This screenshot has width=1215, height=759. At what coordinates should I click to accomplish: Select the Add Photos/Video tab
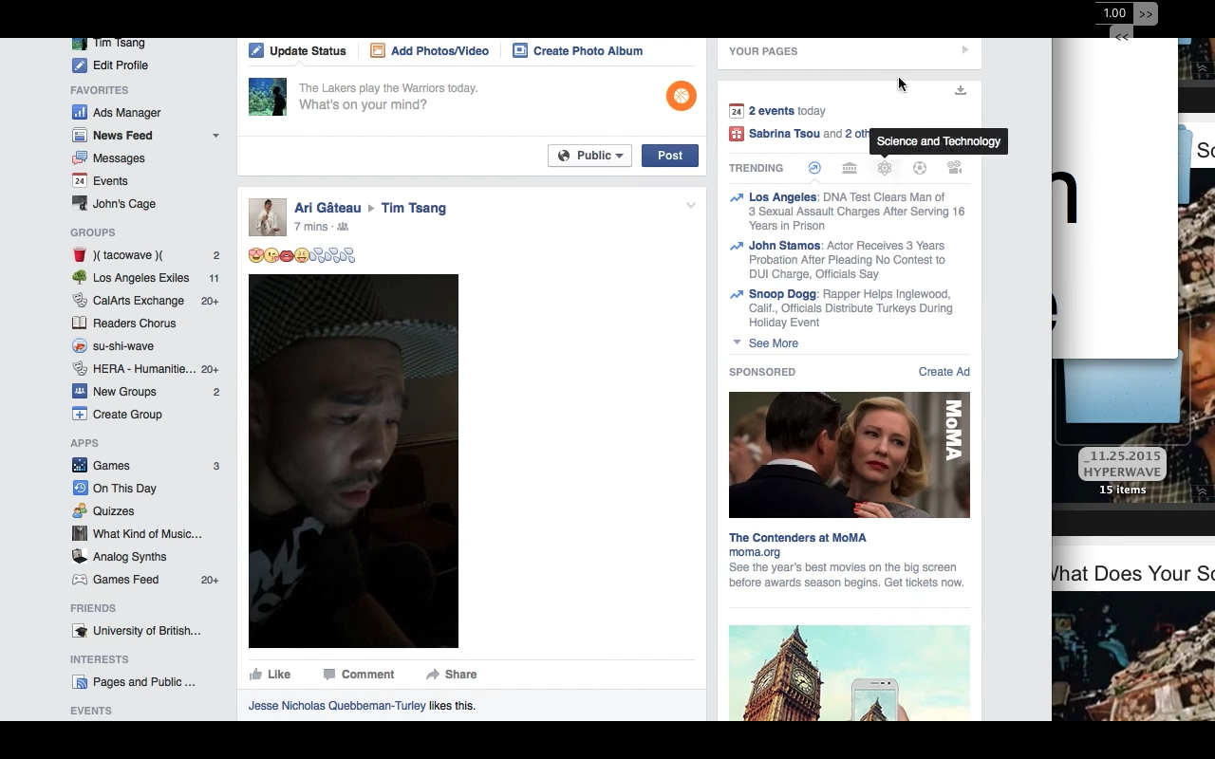coord(430,50)
